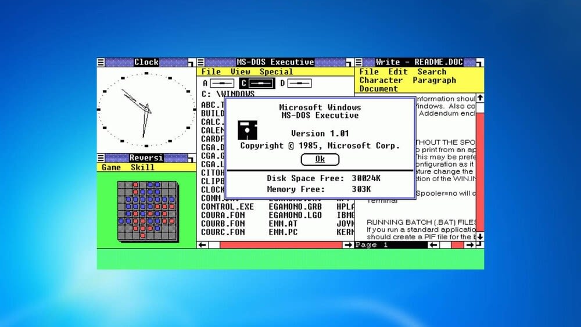Open the Special menu in MS-DOS Executive
The height and width of the screenshot is (327, 581).
click(276, 72)
